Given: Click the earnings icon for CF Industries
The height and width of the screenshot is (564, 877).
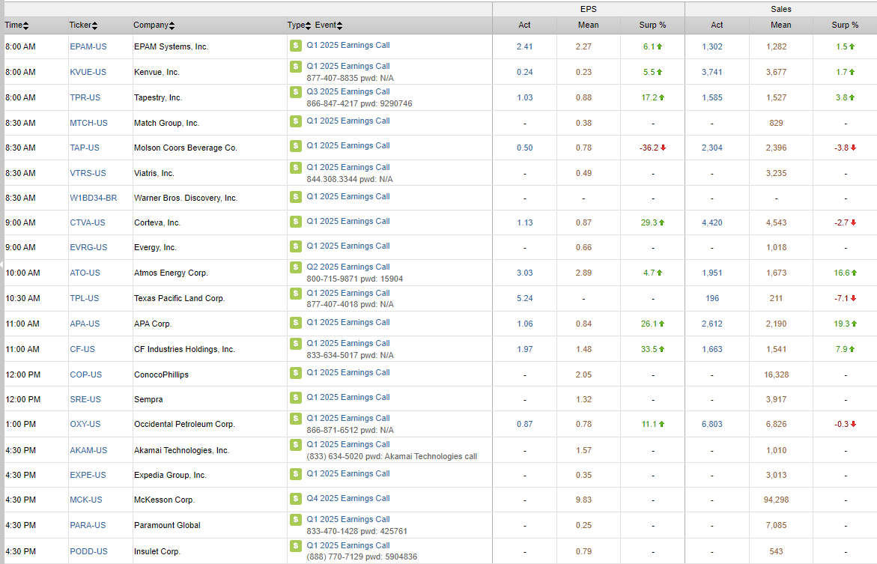Looking at the screenshot, I should pos(296,343).
